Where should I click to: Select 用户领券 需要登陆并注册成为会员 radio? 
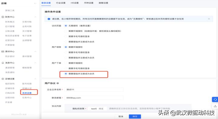[x=66, y=58]
